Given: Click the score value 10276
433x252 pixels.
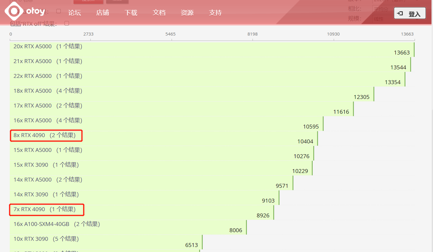Looking at the screenshot, I should coord(302,156).
